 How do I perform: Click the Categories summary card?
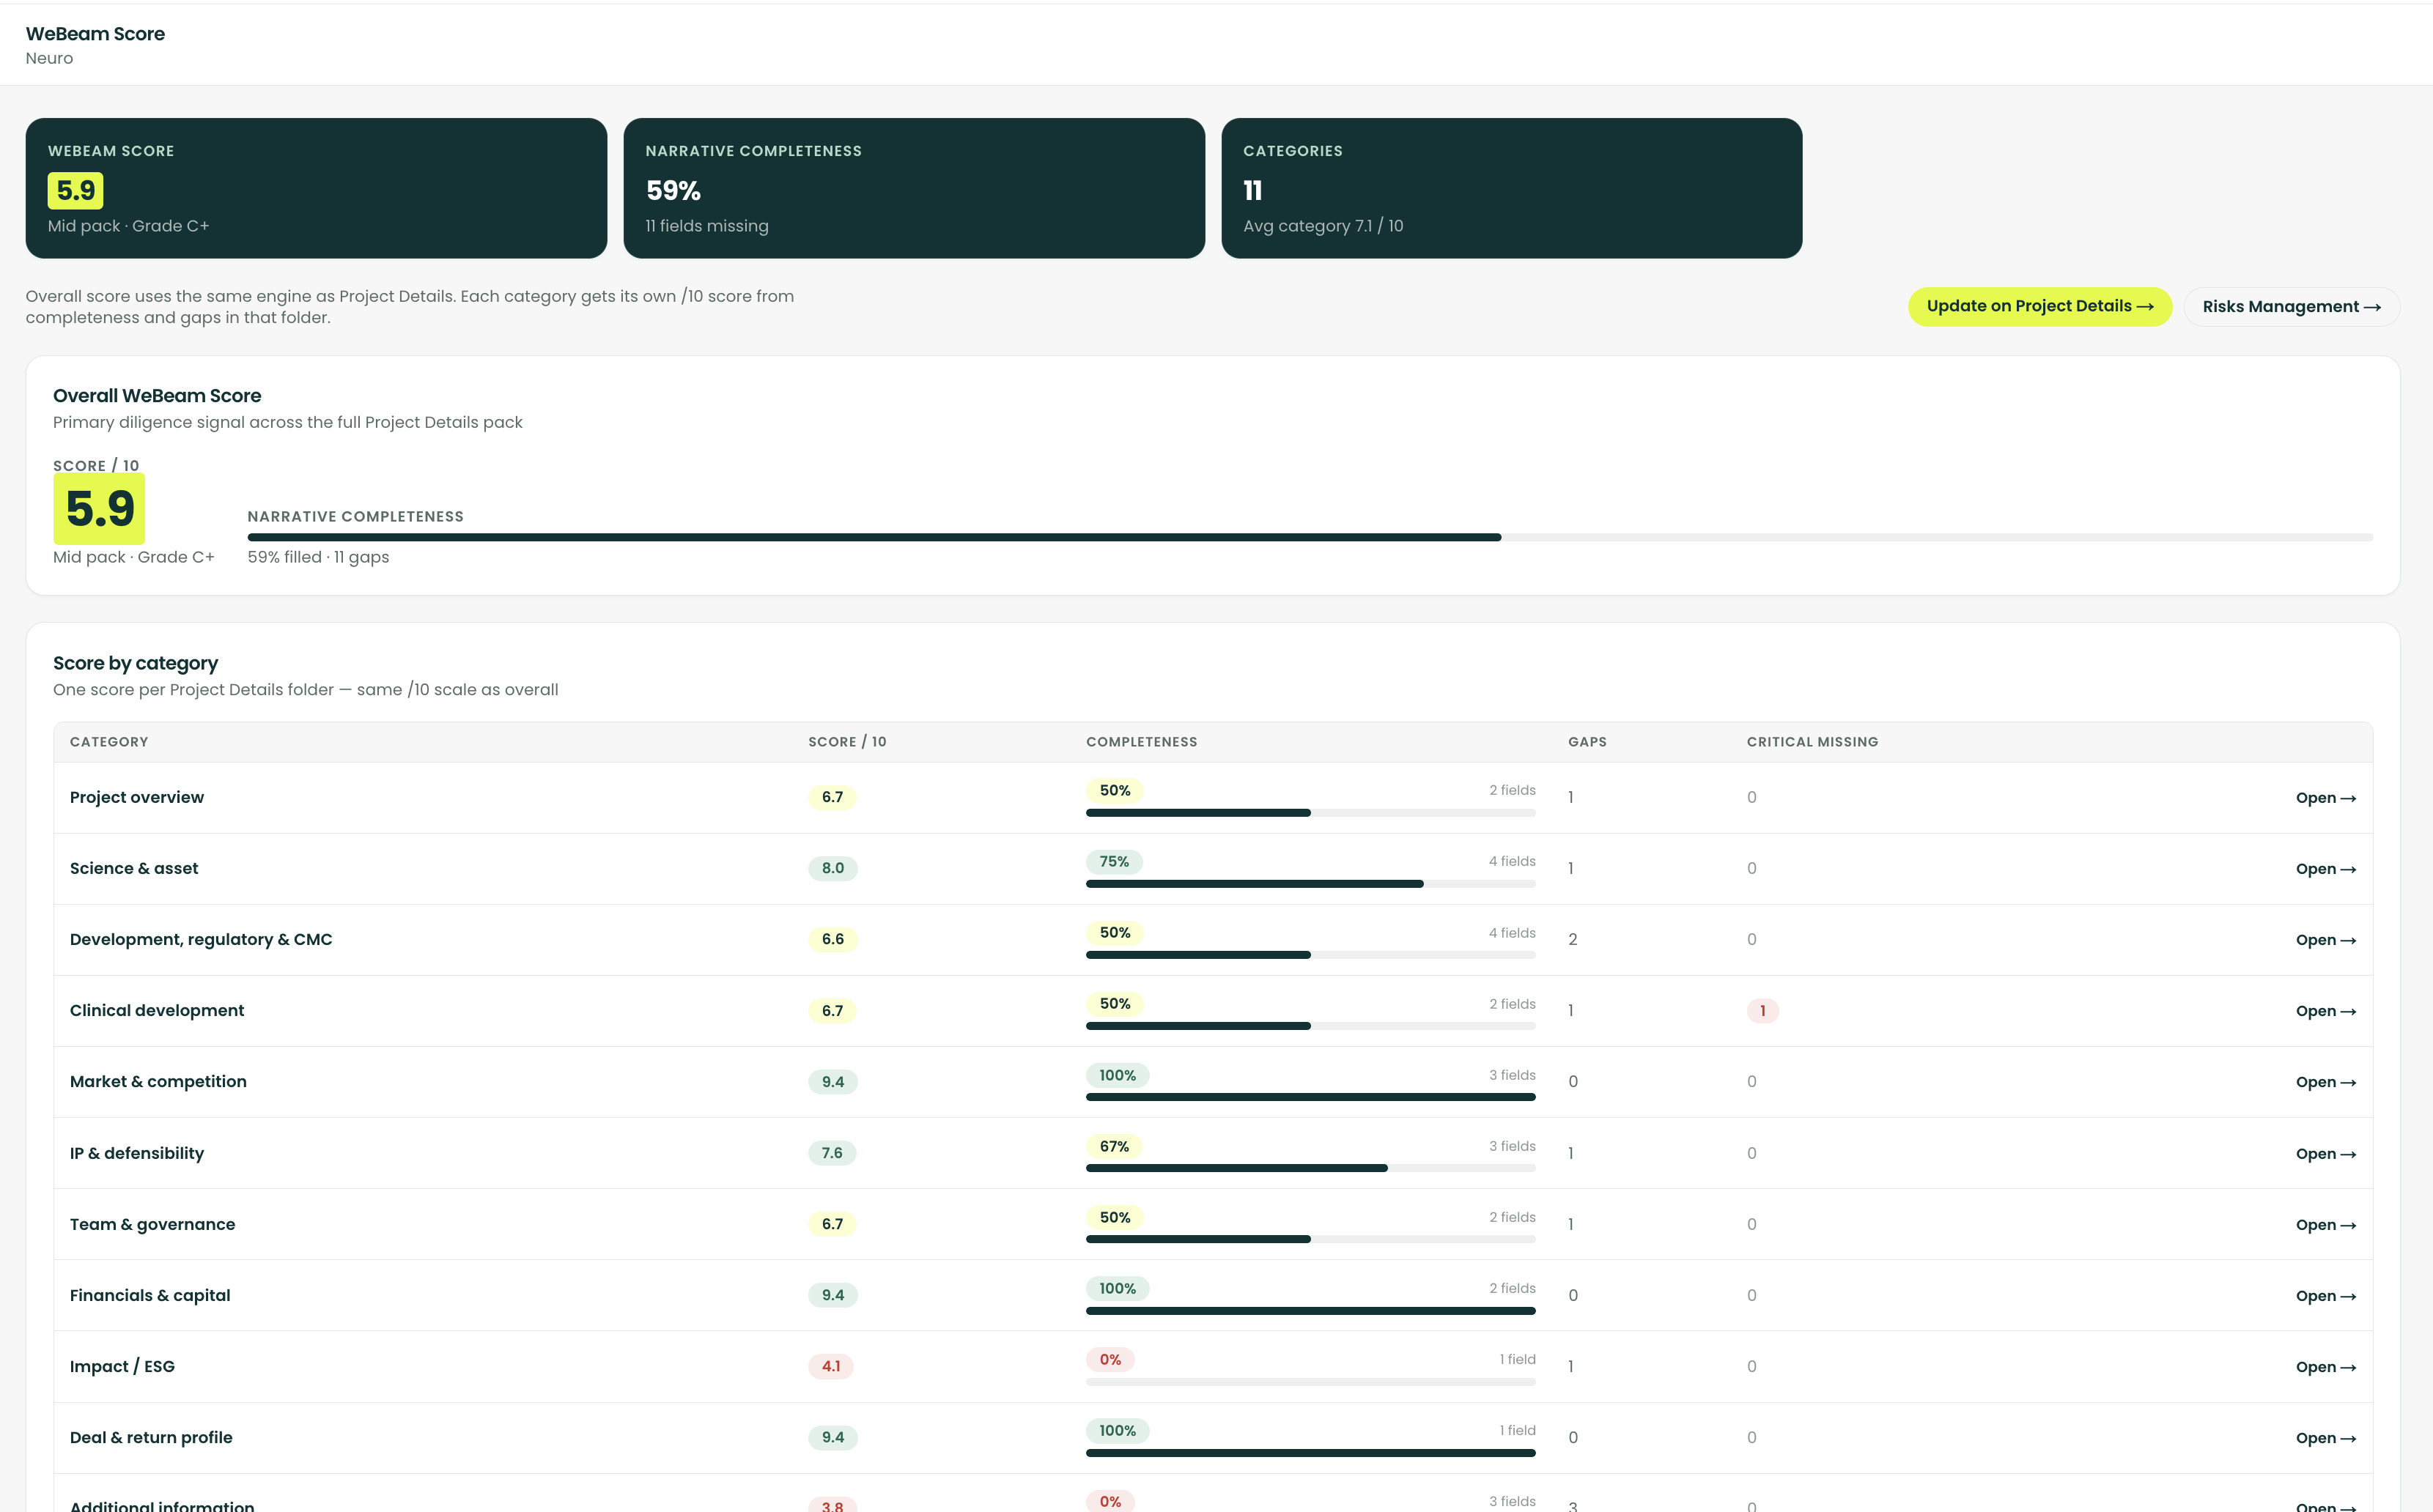tap(1512, 188)
